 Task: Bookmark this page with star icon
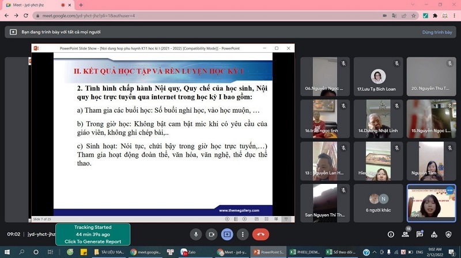415,16
